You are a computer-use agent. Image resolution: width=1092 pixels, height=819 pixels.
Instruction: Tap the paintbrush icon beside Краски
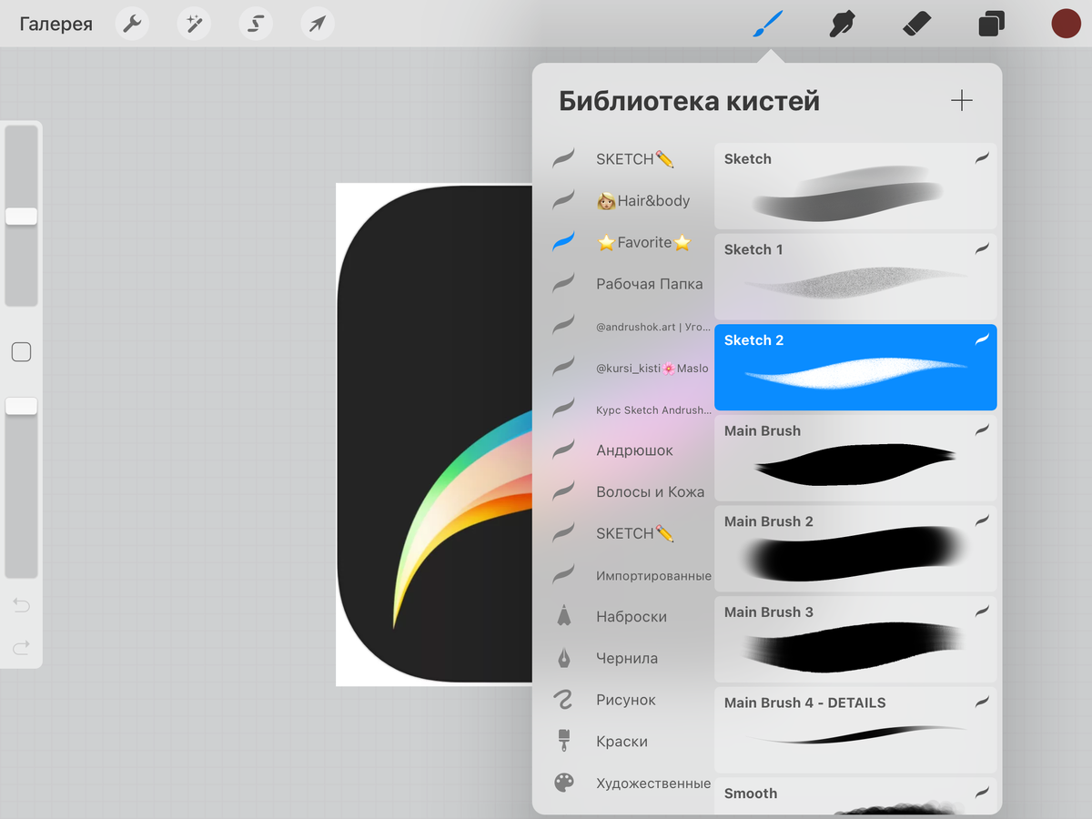click(x=564, y=741)
